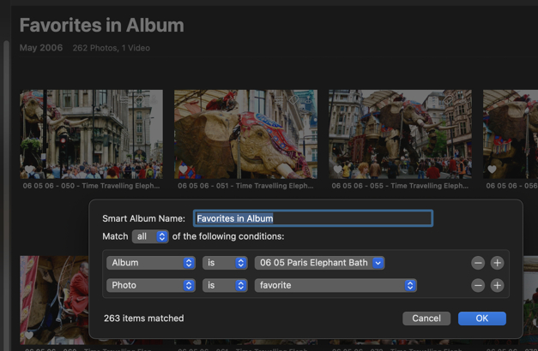Remove the Photo favorite condition with minus

tap(478, 285)
